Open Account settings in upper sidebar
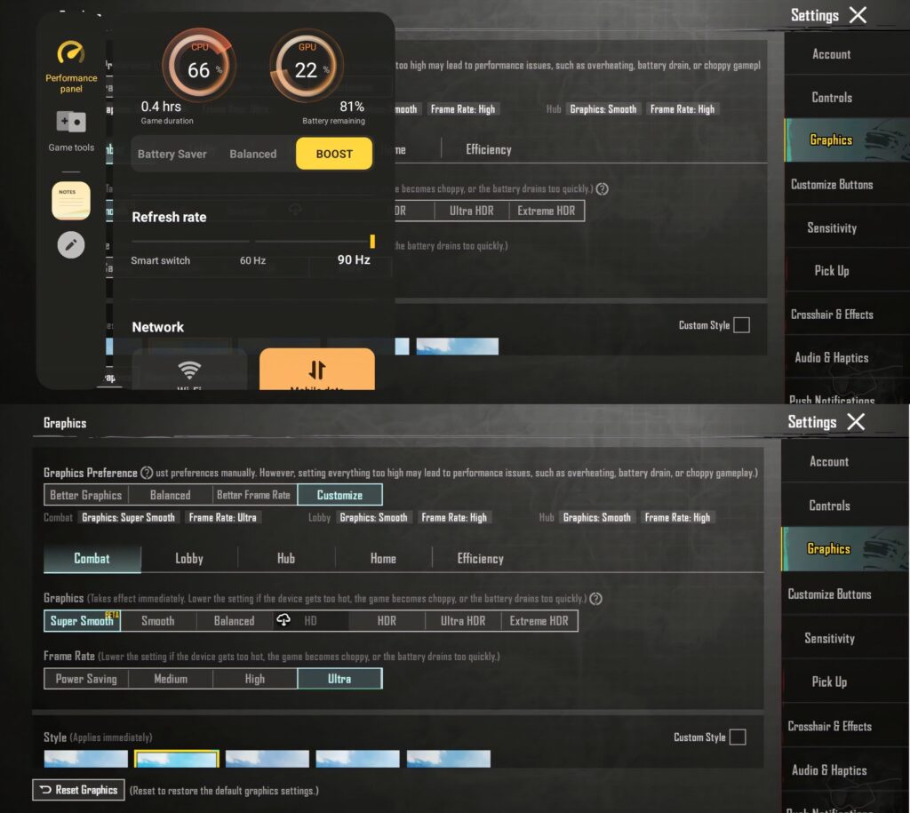 click(x=831, y=54)
